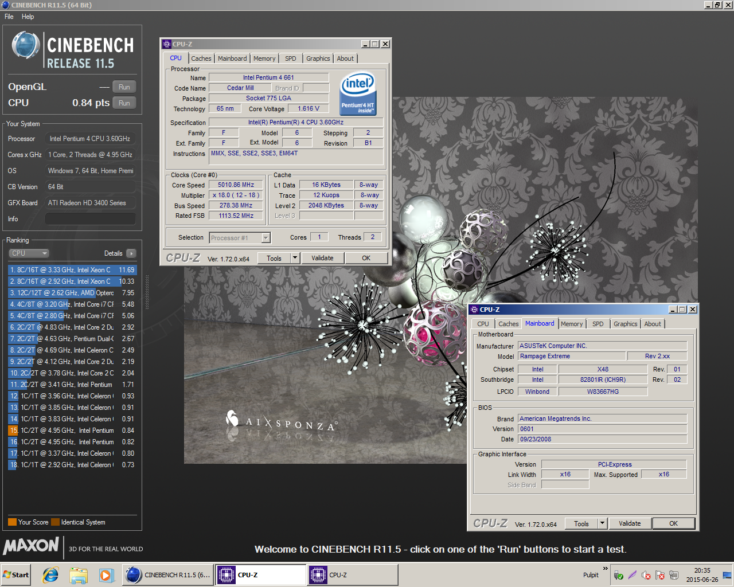Screen dimensions: 734x587
Task: Switch to CINEBENCH R11.5 taskbar button
Action: pos(169,575)
